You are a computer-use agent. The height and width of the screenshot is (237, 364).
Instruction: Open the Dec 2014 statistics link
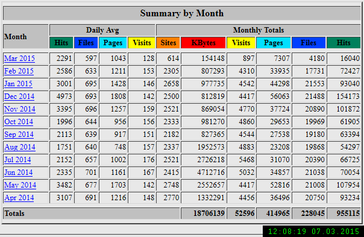19,96
